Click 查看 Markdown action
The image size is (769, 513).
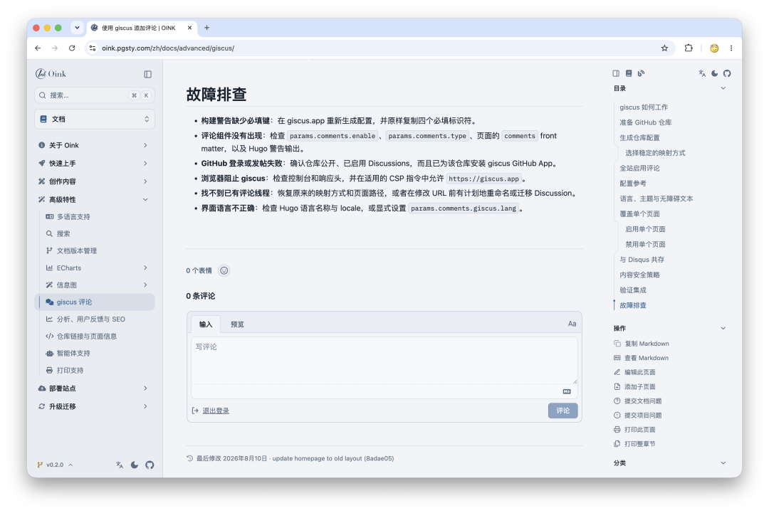(642, 358)
